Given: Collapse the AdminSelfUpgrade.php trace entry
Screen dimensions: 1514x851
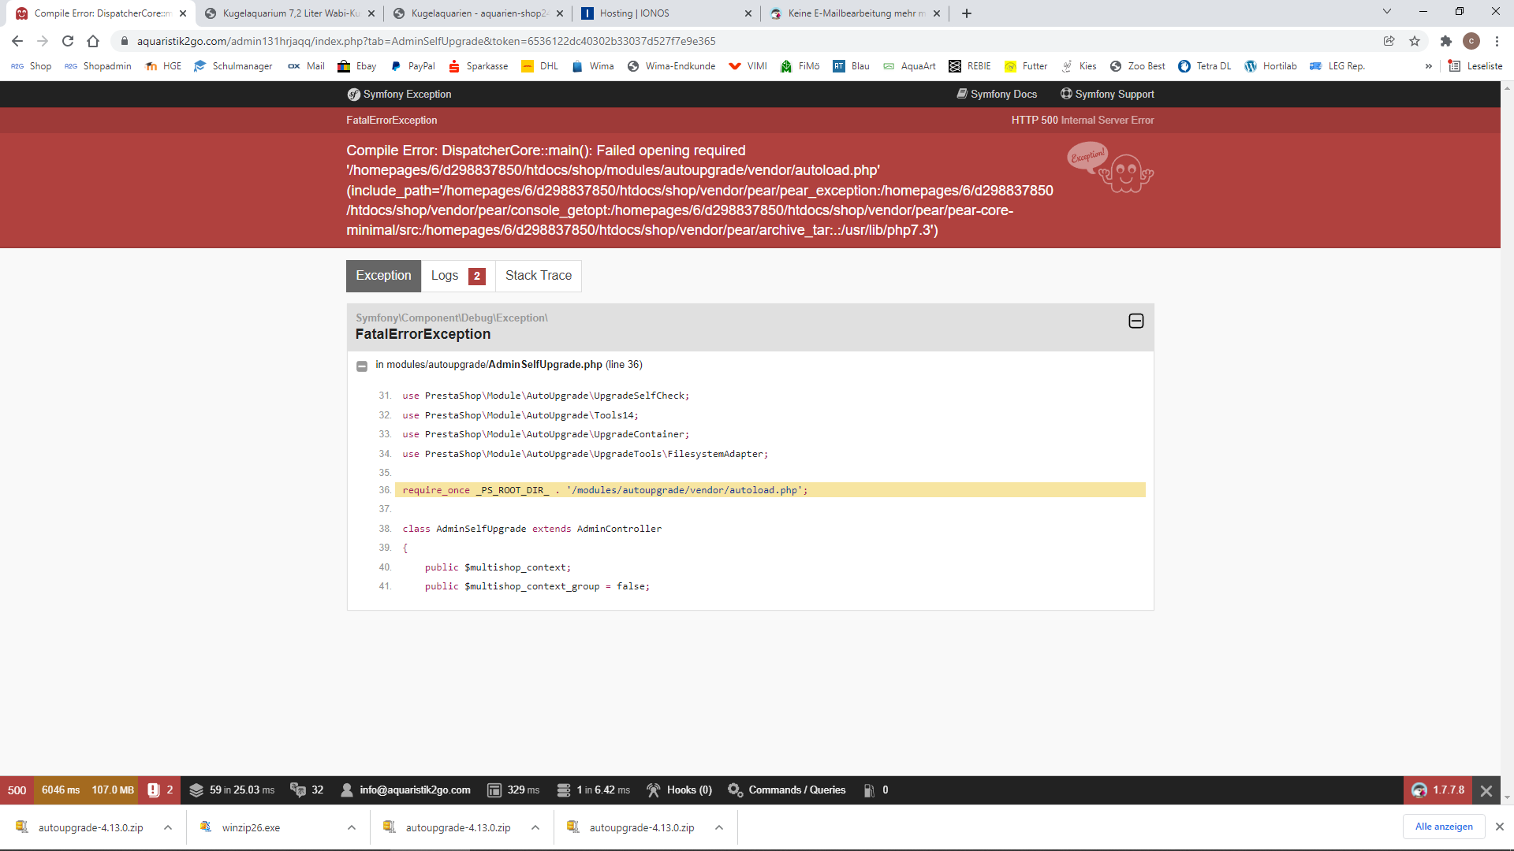Looking at the screenshot, I should (362, 366).
